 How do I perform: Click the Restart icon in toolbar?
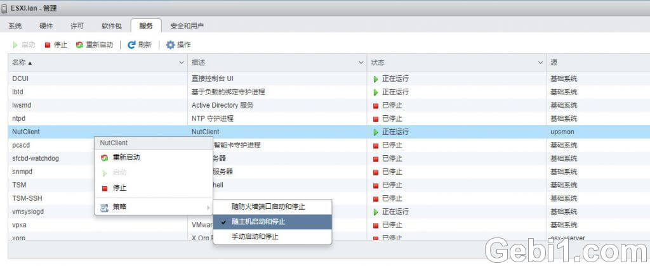[79, 45]
